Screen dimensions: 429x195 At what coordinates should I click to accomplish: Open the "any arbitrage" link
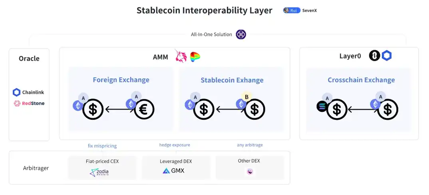pyautogui.click(x=250, y=145)
